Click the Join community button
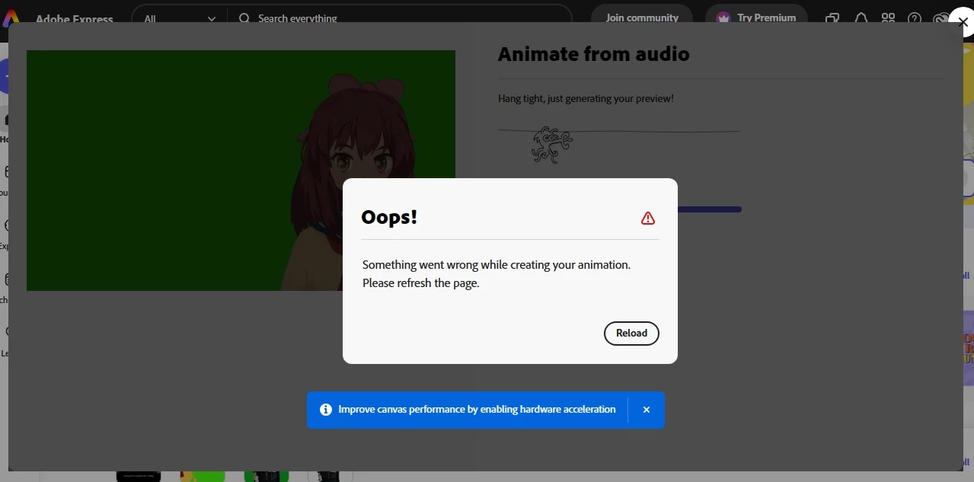The width and height of the screenshot is (974, 482). click(642, 17)
